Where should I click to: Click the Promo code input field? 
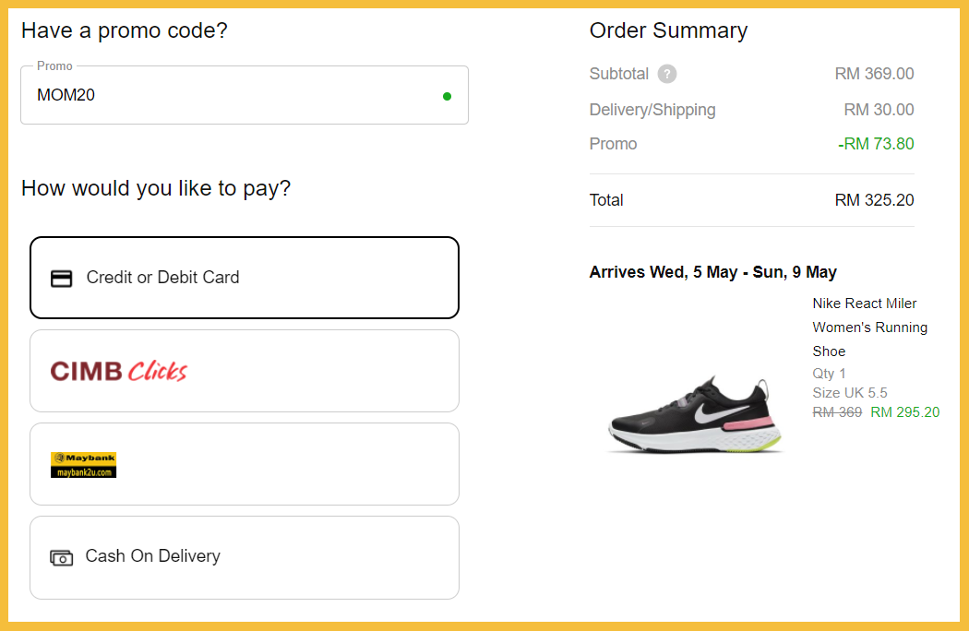click(231, 95)
